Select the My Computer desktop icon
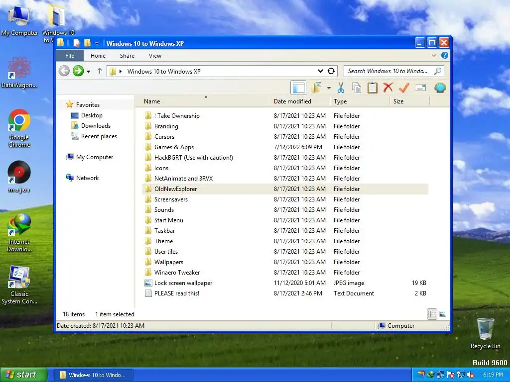This screenshot has width=510, height=382. (19, 20)
